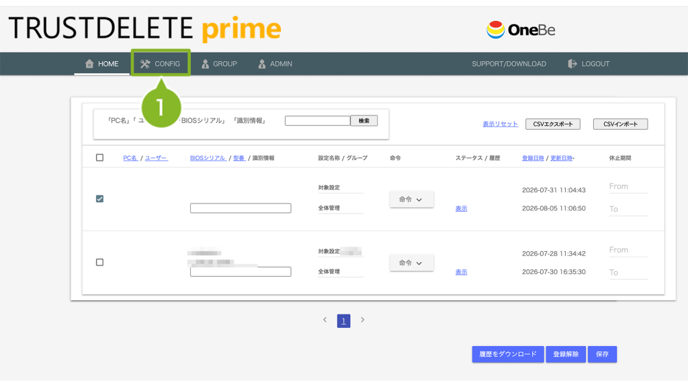This screenshot has width=688, height=387.
Task: Expand the first row 命令 dropdown
Action: coord(412,199)
